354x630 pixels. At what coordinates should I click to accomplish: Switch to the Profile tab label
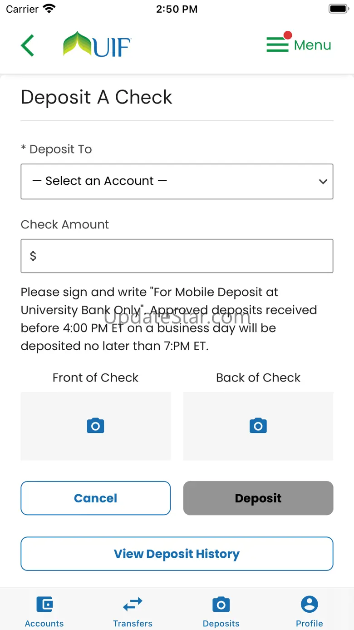(x=310, y=623)
